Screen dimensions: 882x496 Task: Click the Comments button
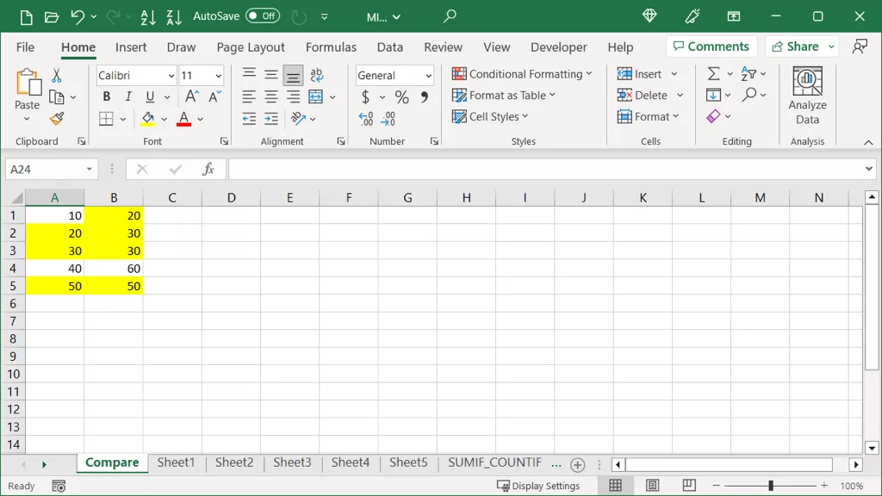tap(711, 46)
